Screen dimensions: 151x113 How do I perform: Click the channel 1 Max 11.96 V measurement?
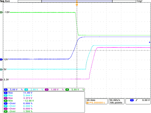click(x=18, y=93)
